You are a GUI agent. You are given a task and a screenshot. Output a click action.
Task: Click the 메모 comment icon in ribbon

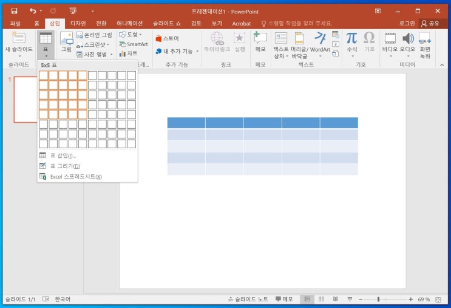[260, 38]
